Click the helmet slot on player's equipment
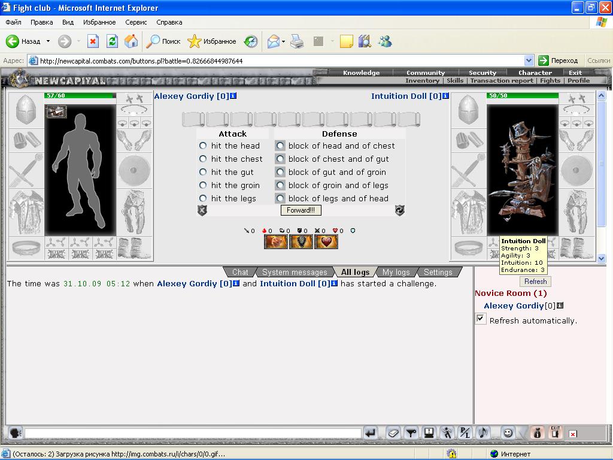The width and height of the screenshot is (613, 460). pos(26,111)
